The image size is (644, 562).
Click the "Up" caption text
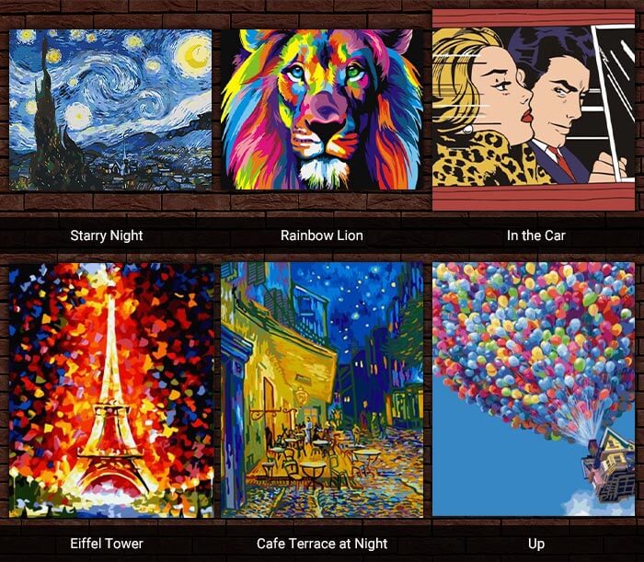[x=536, y=544]
